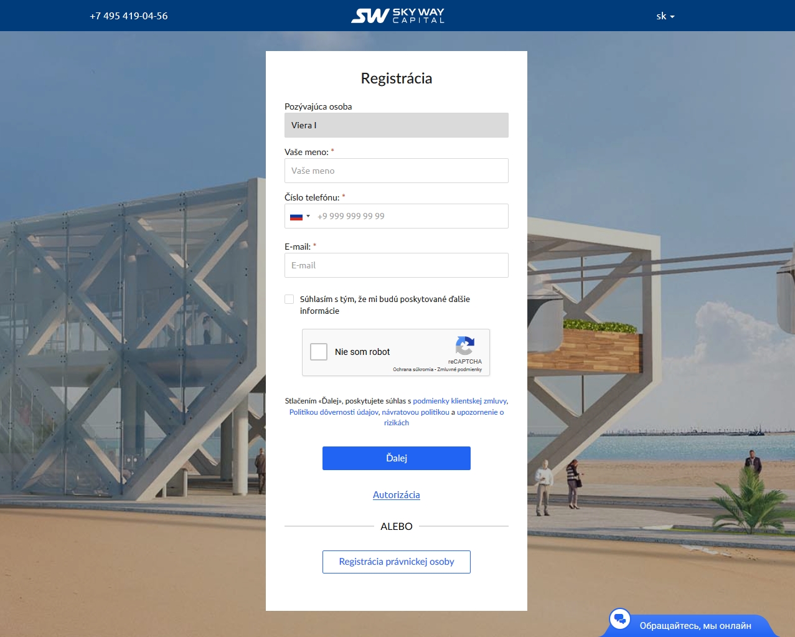795x637 pixels.
Task: Check the Nie som robot checkbox
Action: [x=319, y=351]
